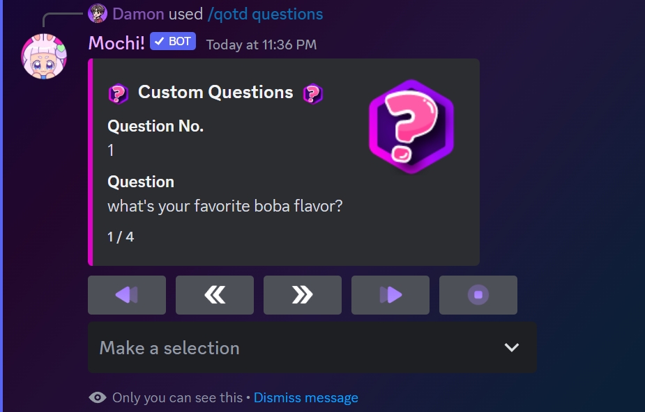Open Mochi! bot avatar profile
The image size is (645, 412).
tap(44, 56)
